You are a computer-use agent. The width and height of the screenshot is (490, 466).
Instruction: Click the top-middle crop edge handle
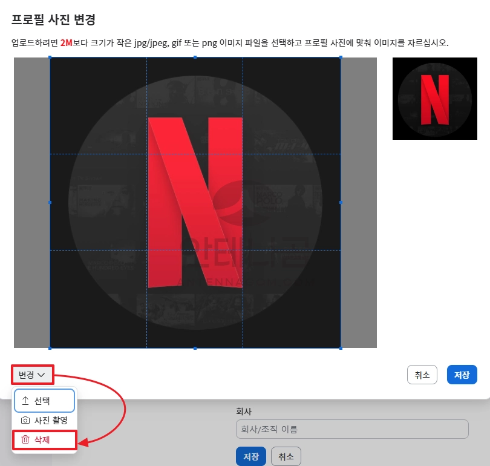point(195,57)
